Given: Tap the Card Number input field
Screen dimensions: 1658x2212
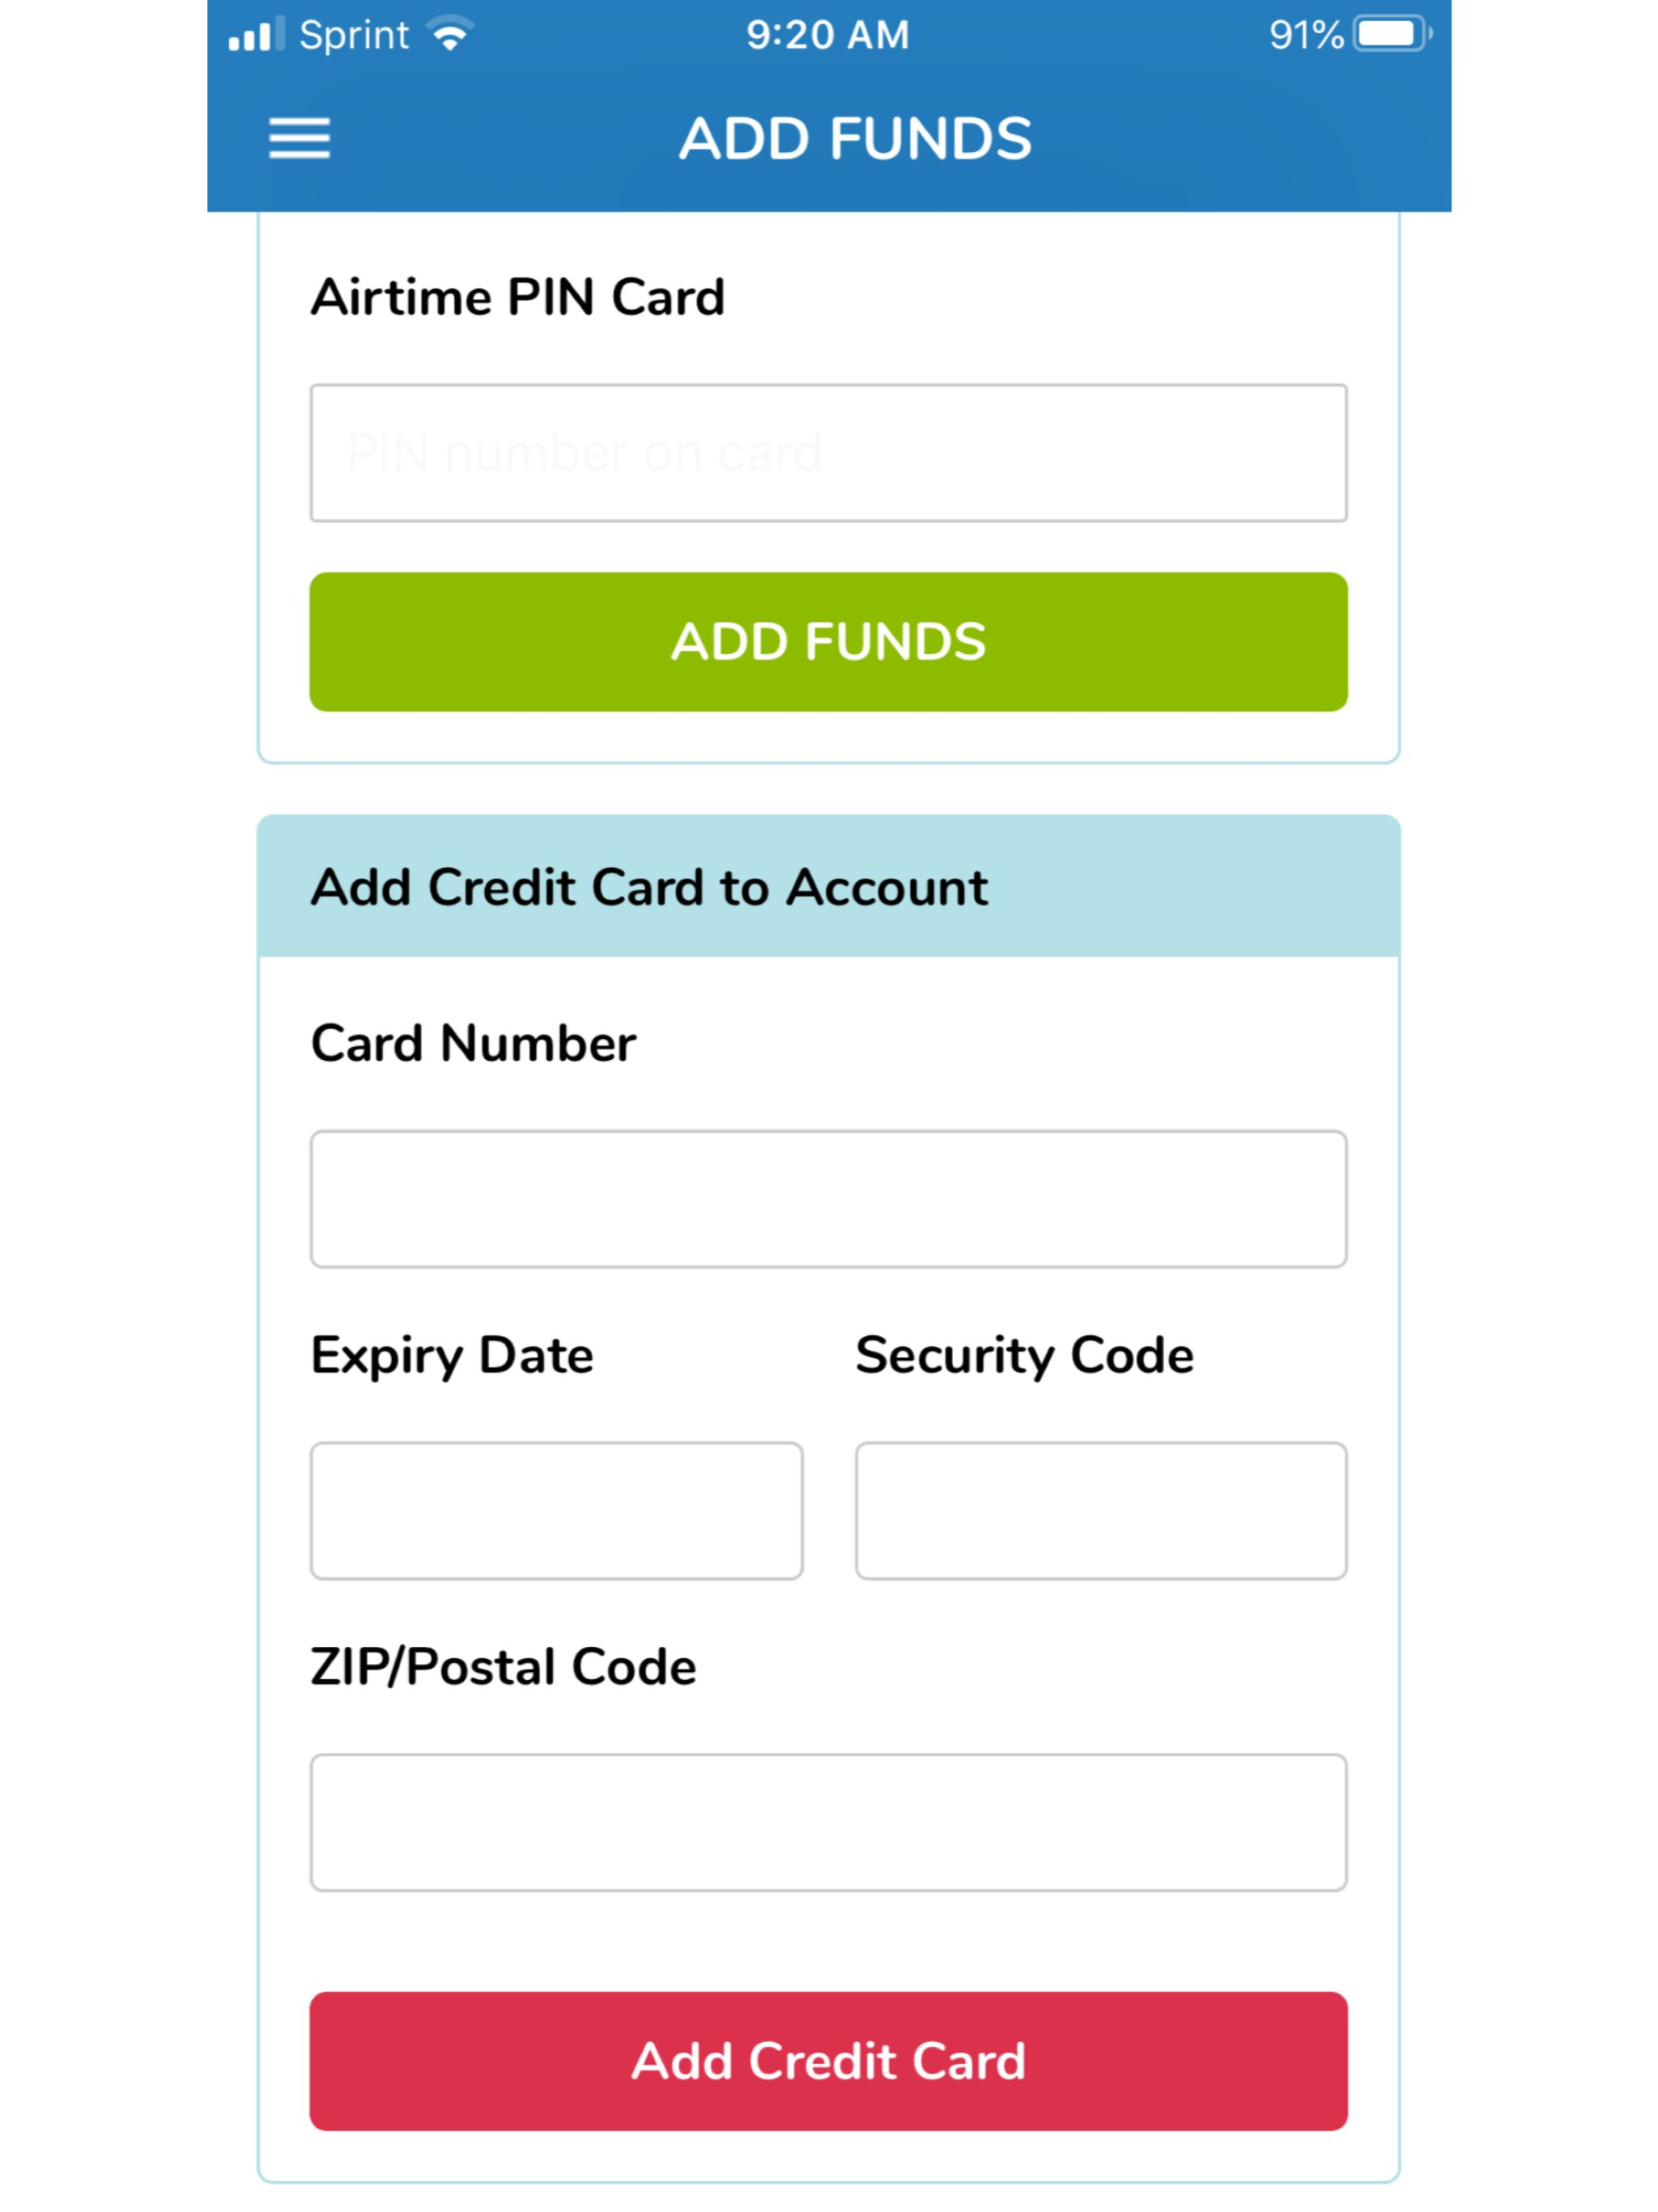Looking at the screenshot, I should [x=827, y=1197].
